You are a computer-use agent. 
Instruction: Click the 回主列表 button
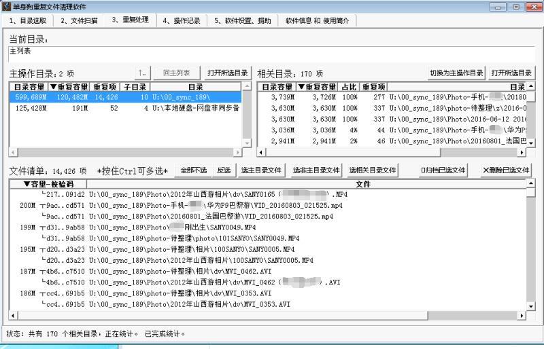(177, 73)
